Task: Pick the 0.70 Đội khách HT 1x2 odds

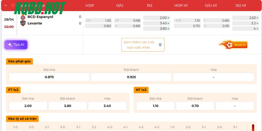Action: [x=195, y=106]
